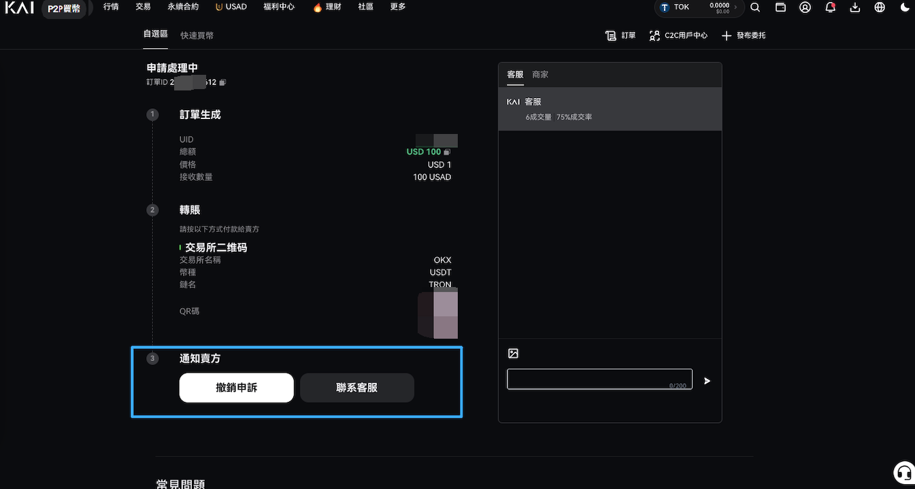Click the 申請處理中 status heading
The image size is (915, 489).
[172, 68]
